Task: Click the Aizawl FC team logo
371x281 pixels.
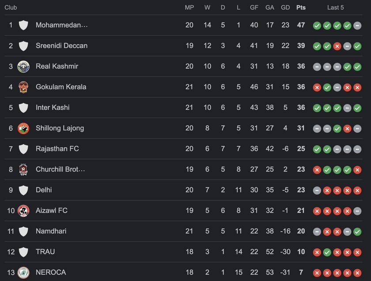Action: coord(23,211)
